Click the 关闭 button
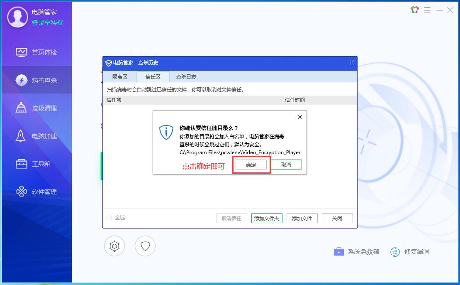This screenshot has width=460, height=285. (337, 218)
